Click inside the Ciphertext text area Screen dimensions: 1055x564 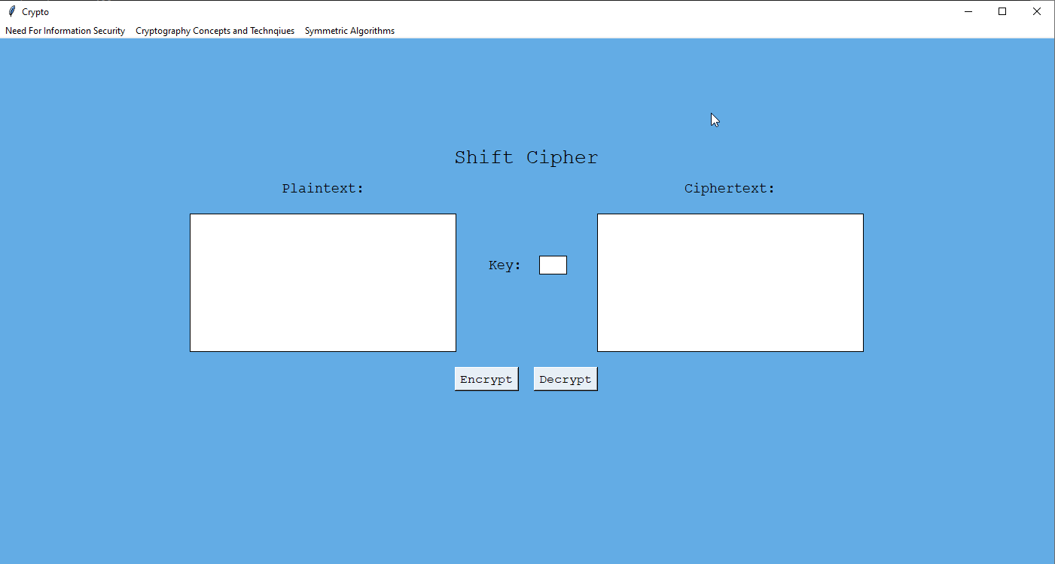[730, 283]
